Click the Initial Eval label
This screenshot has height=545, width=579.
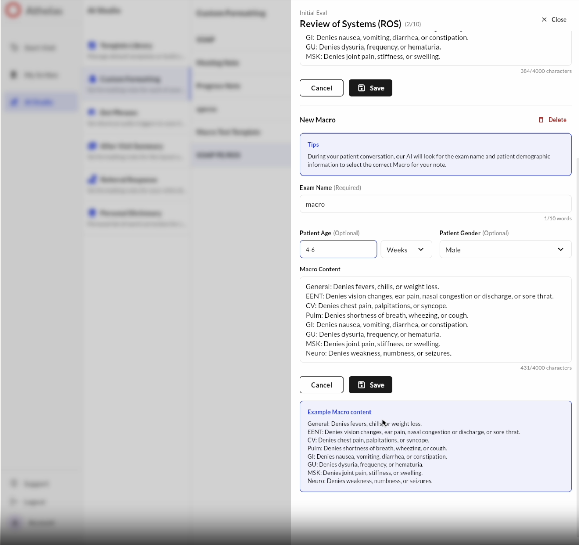tap(313, 13)
